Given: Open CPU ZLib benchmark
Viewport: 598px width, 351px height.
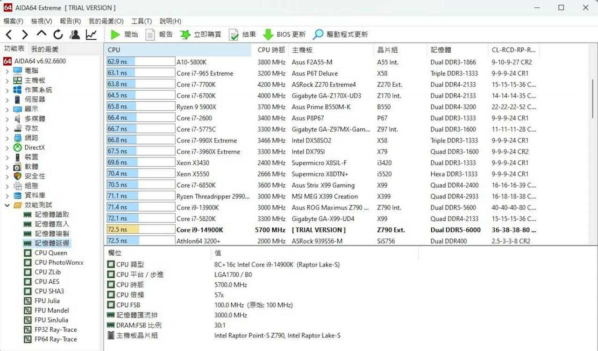Looking at the screenshot, I should click(x=43, y=272).
